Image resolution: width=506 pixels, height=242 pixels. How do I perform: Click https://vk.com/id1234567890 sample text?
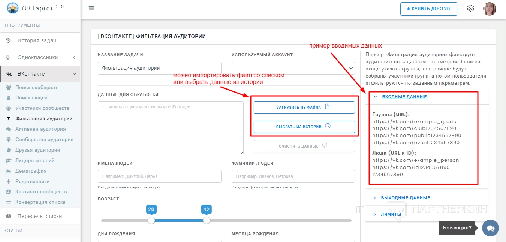(411, 167)
